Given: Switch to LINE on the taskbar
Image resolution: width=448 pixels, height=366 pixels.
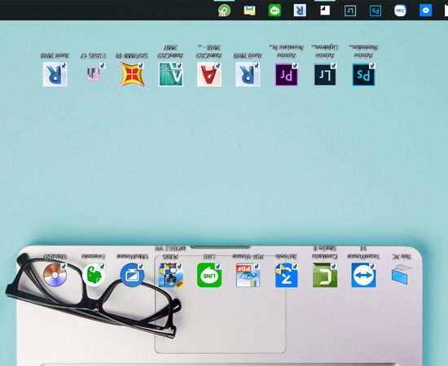Looking at the screenshot, I should (x=275, y=11).
